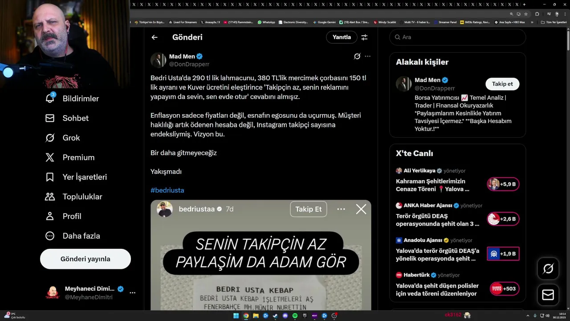Open Türkiye'nin En Büyü... bookmark

[x=150, y=22]
